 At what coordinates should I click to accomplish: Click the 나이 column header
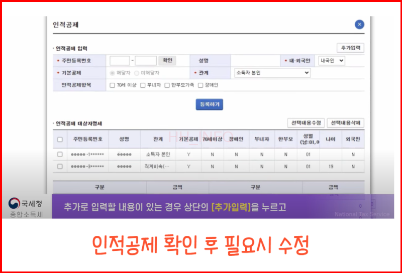tap(331, 139)
